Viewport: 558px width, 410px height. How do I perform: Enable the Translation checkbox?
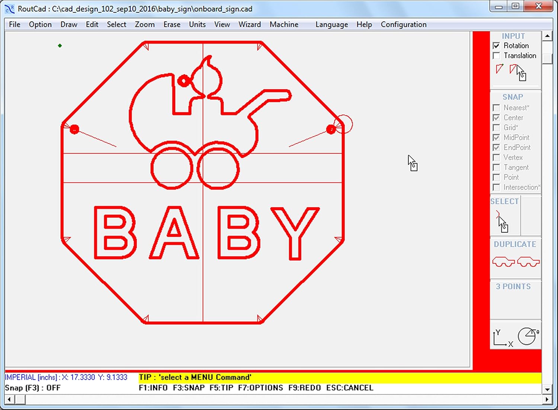point(496,56)
